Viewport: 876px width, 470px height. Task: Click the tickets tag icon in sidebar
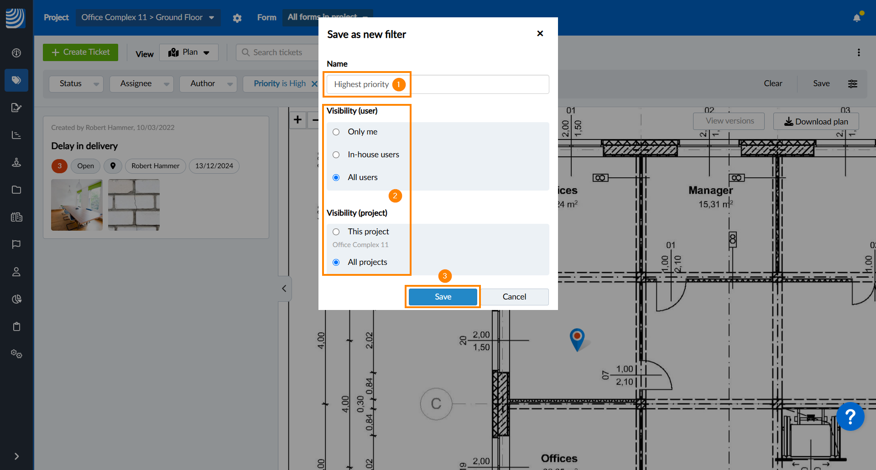[x=16, y=80]
